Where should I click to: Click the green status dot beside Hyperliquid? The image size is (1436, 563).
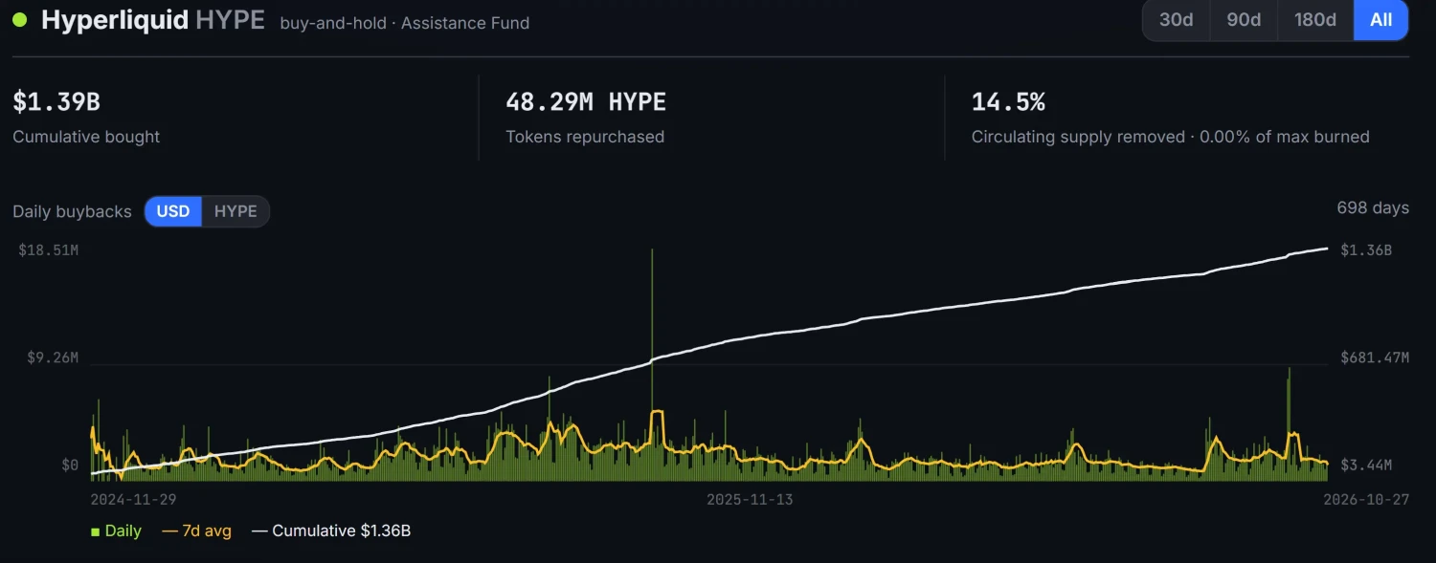[x=20, y=20]
